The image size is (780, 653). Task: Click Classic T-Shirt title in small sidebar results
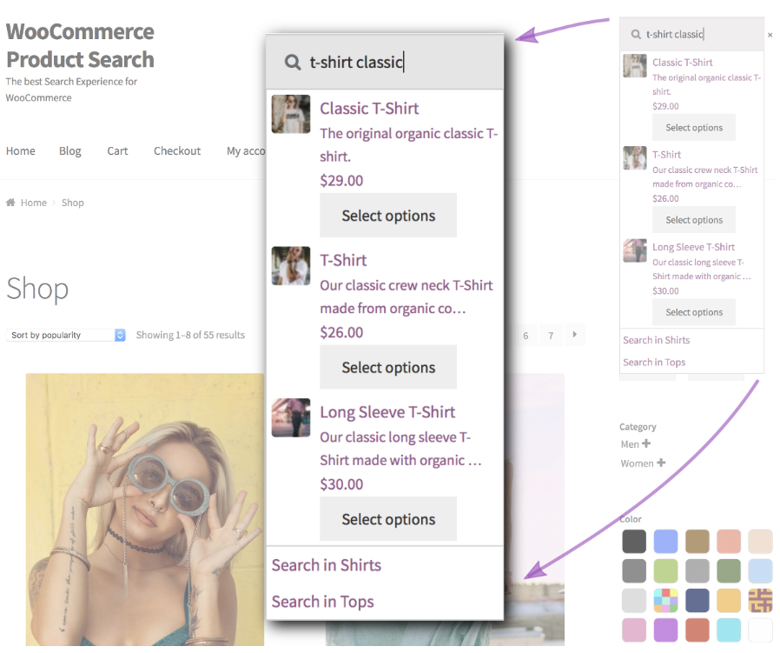[683, 63]
